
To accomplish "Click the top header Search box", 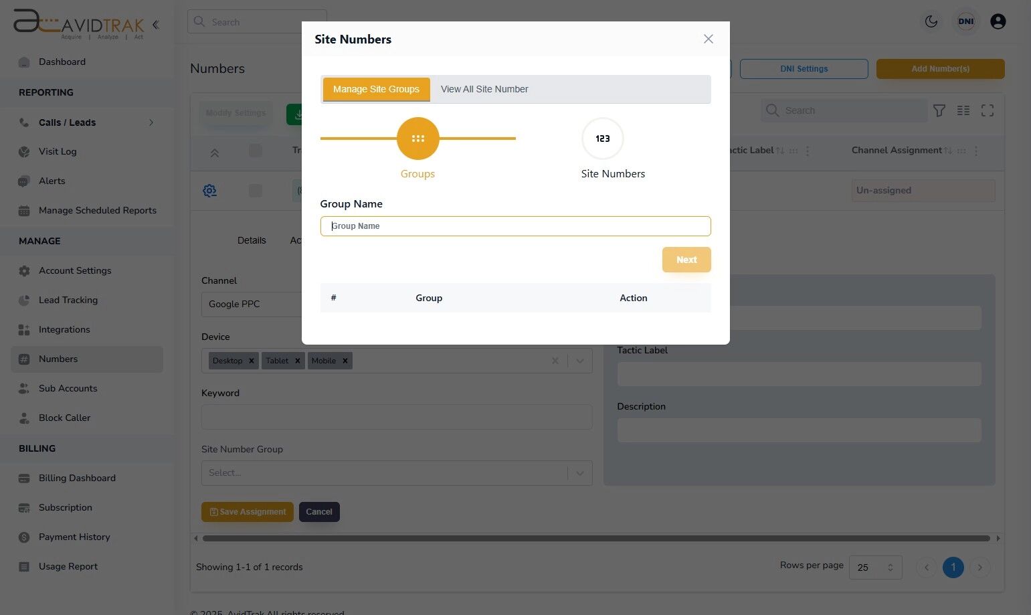I will (257, 22).
